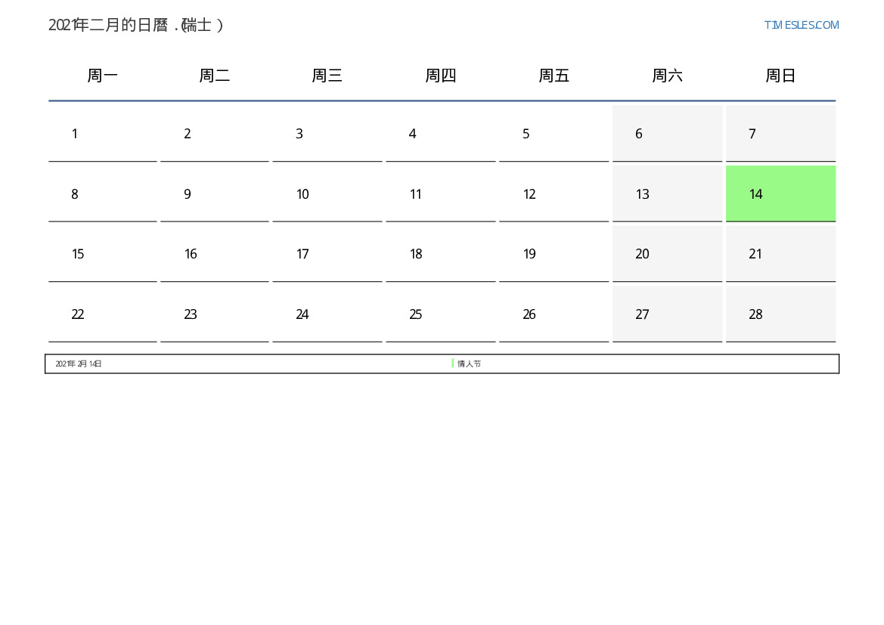Open the TIMESLES.COM link
The height and width of the screenshot is (625, 884).
click(801, 25)
